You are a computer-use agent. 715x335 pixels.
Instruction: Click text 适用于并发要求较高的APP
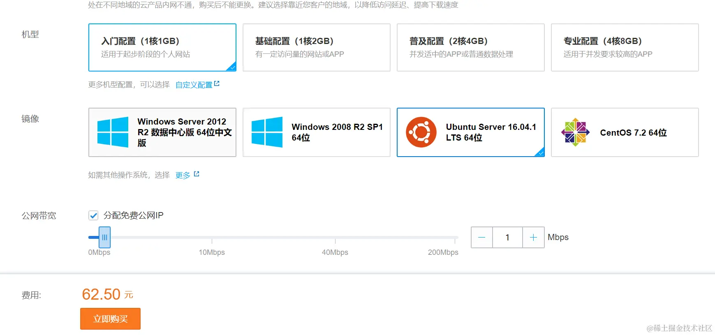click(608, 54)
